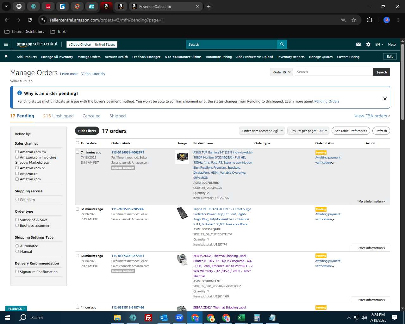Open the hamburger navigation menu
Screen dimensions: 405x324
click(x=6, y=44)
